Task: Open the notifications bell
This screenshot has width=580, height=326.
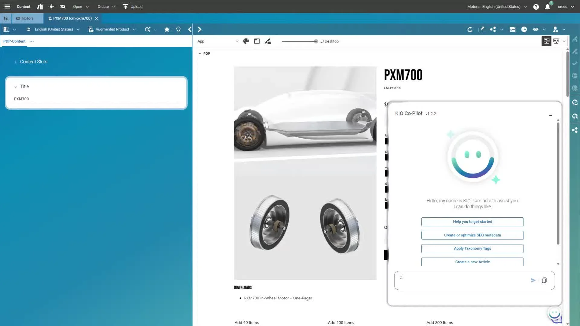Action: pos(547,7)
